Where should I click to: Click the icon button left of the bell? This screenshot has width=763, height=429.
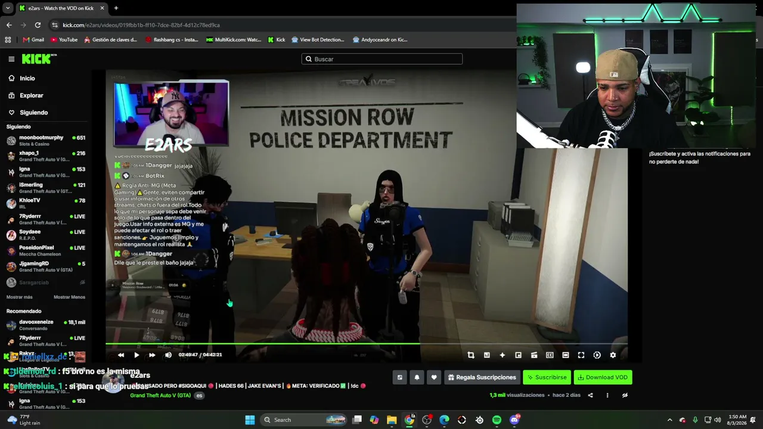(x=400, y=377)
